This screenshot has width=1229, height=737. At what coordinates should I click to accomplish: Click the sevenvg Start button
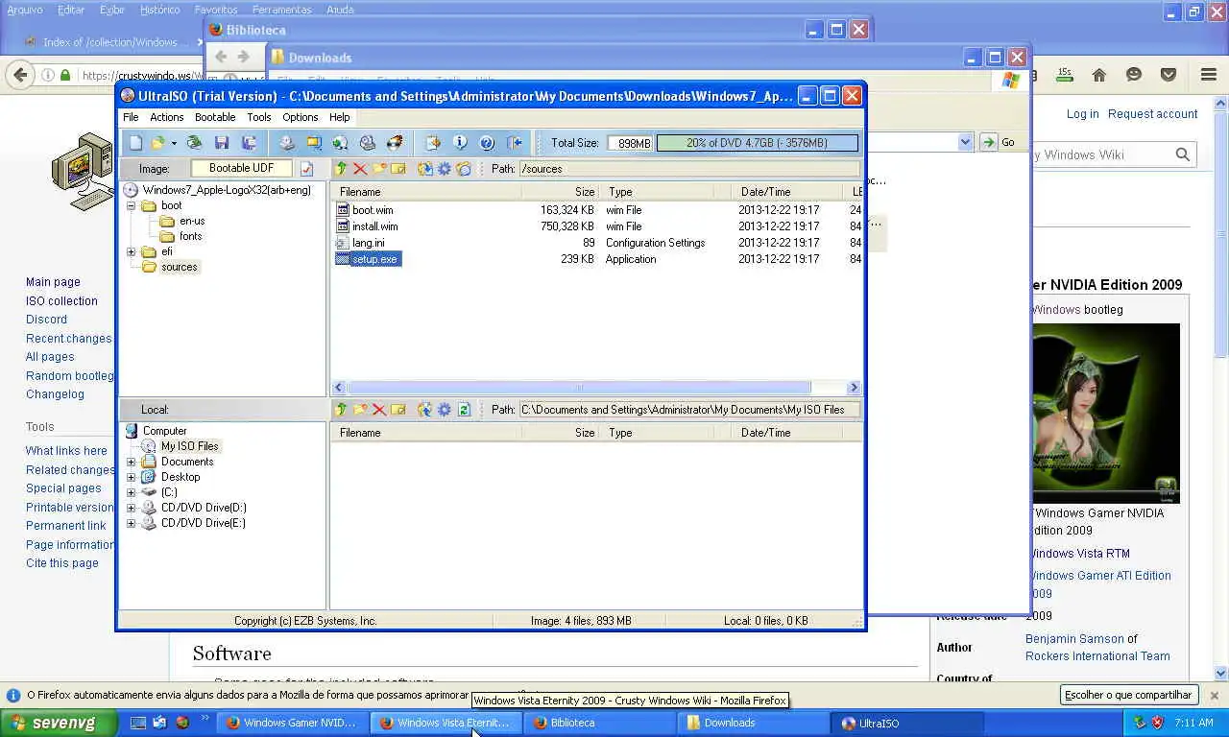pyautogui.click(x=59, y=723)
